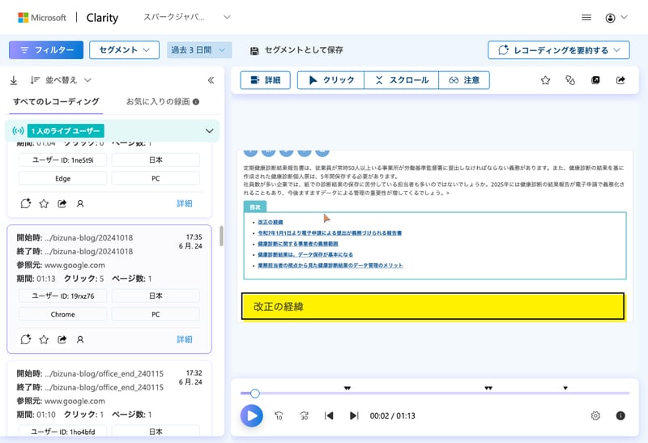The width and height of the screenshot is (648, 443).
Task: Expand the 1人のライブ ユーザー section
Action: pos(210,131)
